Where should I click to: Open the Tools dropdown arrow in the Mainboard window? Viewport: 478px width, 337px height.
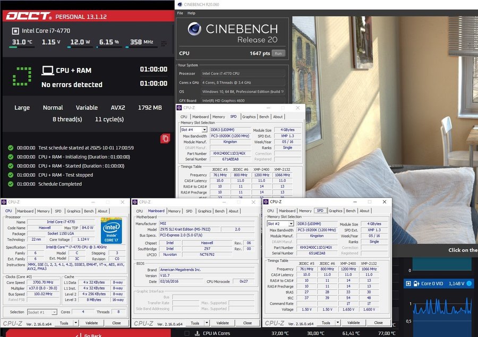pos(206,323)
